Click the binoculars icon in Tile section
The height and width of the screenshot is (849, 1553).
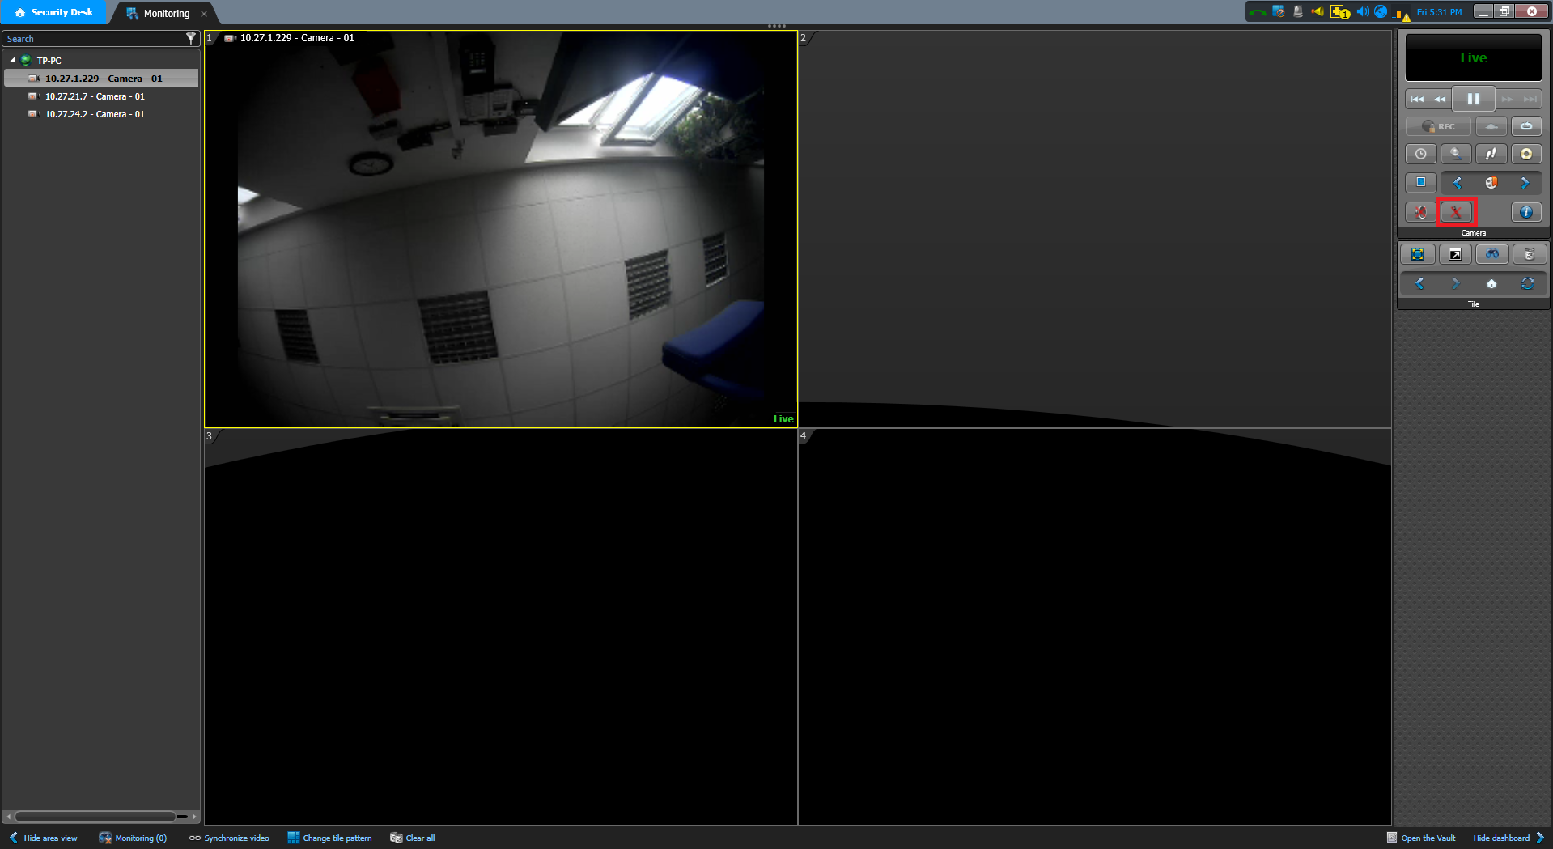click(1491, 254)
